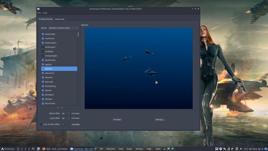Click the volume speaker tray icon
268x151 pixels.
(x=241, y=149)
